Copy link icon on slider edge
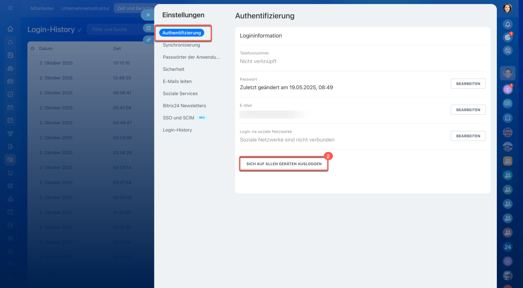Viewport: 523px width, 288px height. tap(148, 40)
